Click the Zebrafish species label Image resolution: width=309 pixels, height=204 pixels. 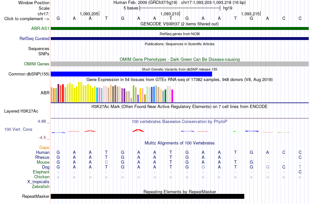pos(41,186)
